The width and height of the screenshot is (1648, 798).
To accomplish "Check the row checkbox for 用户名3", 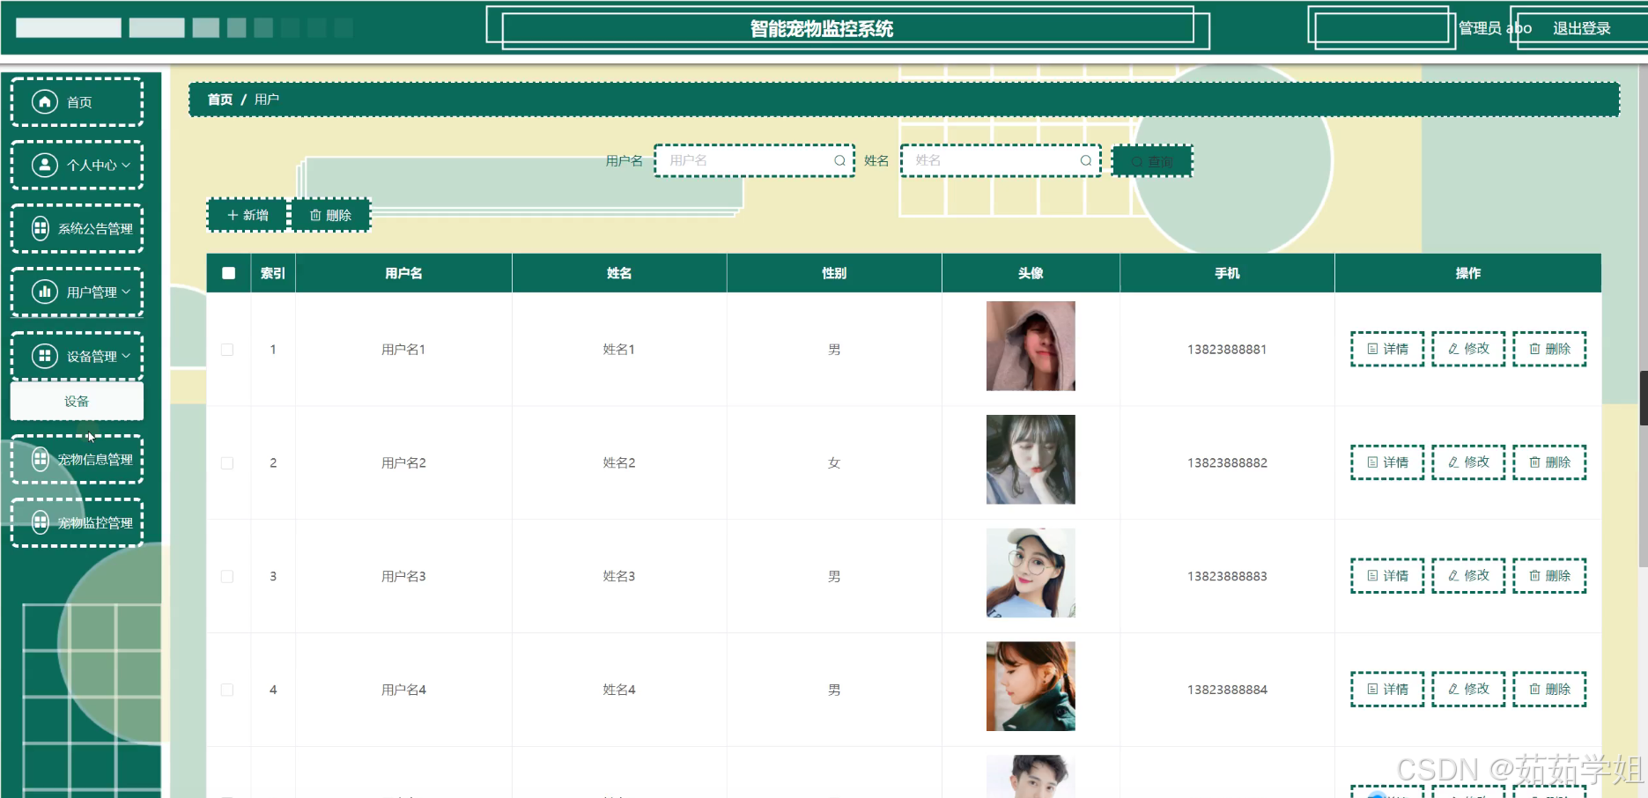I will (227, 577).
